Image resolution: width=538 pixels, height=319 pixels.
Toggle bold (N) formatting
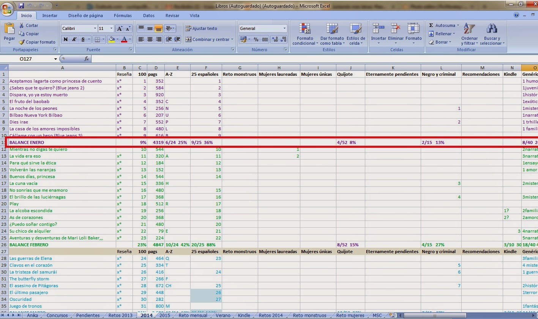point(66,39)
